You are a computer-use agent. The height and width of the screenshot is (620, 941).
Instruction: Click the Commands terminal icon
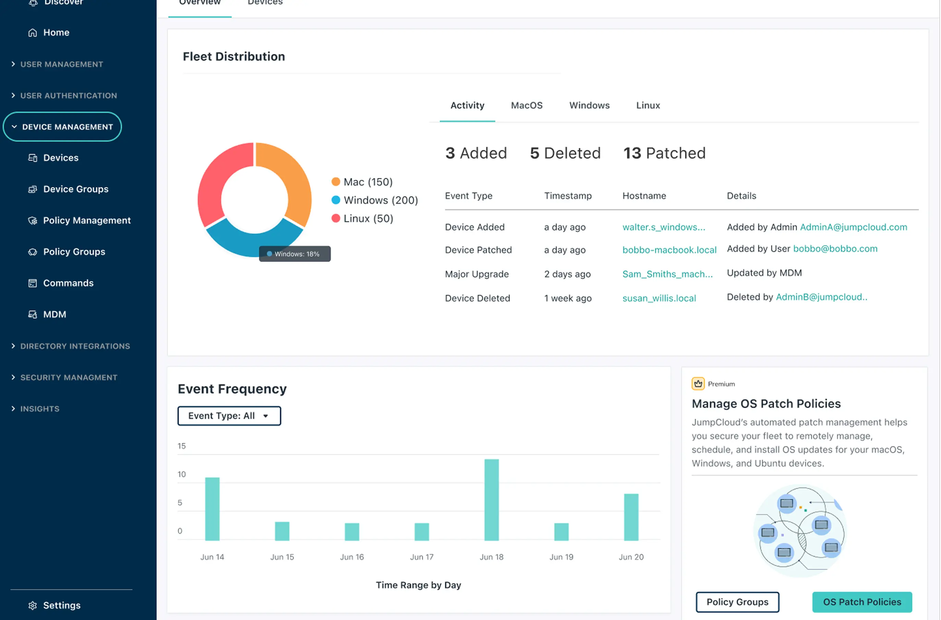tap(33, 283)
